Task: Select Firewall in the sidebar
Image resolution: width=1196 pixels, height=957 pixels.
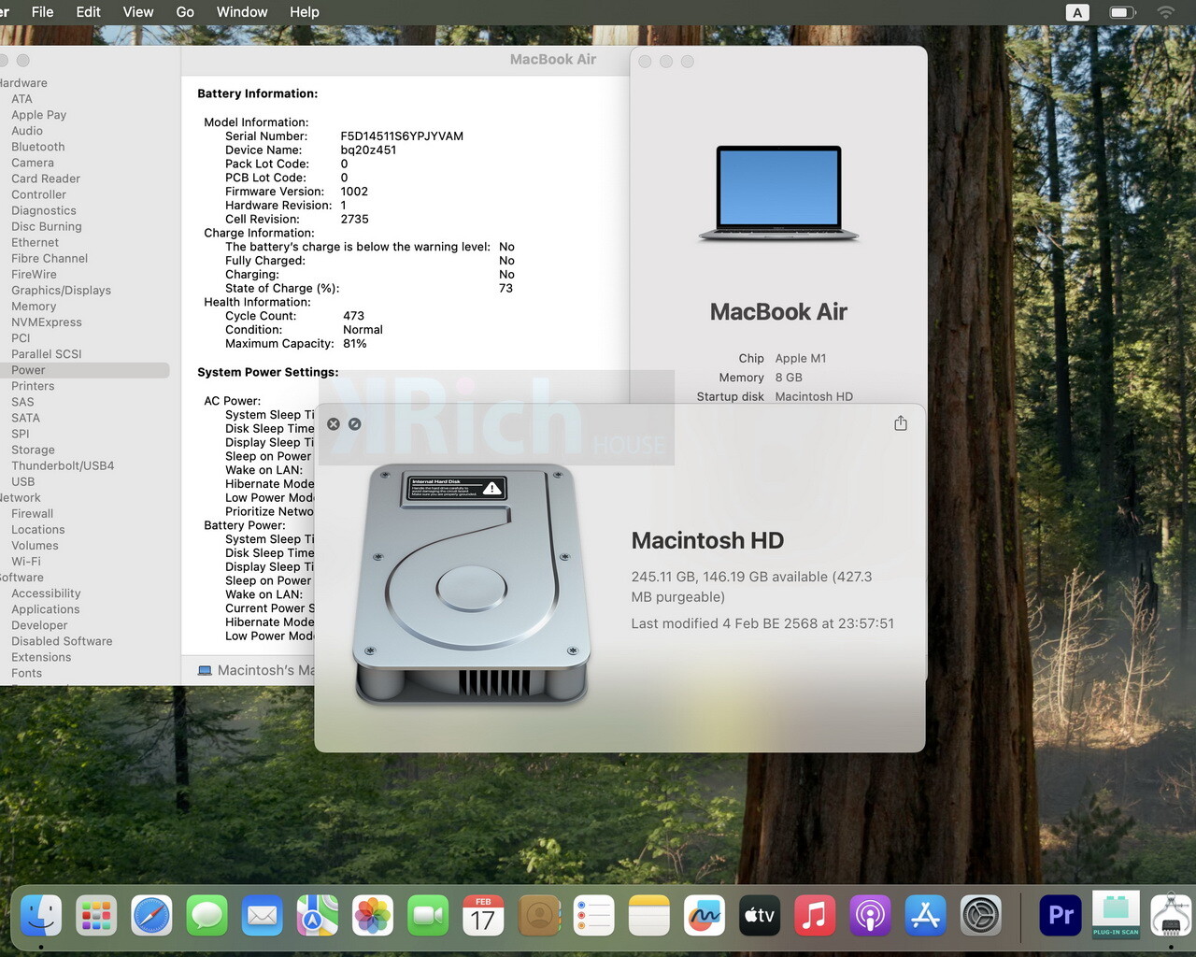Action: tap(33, 514)
